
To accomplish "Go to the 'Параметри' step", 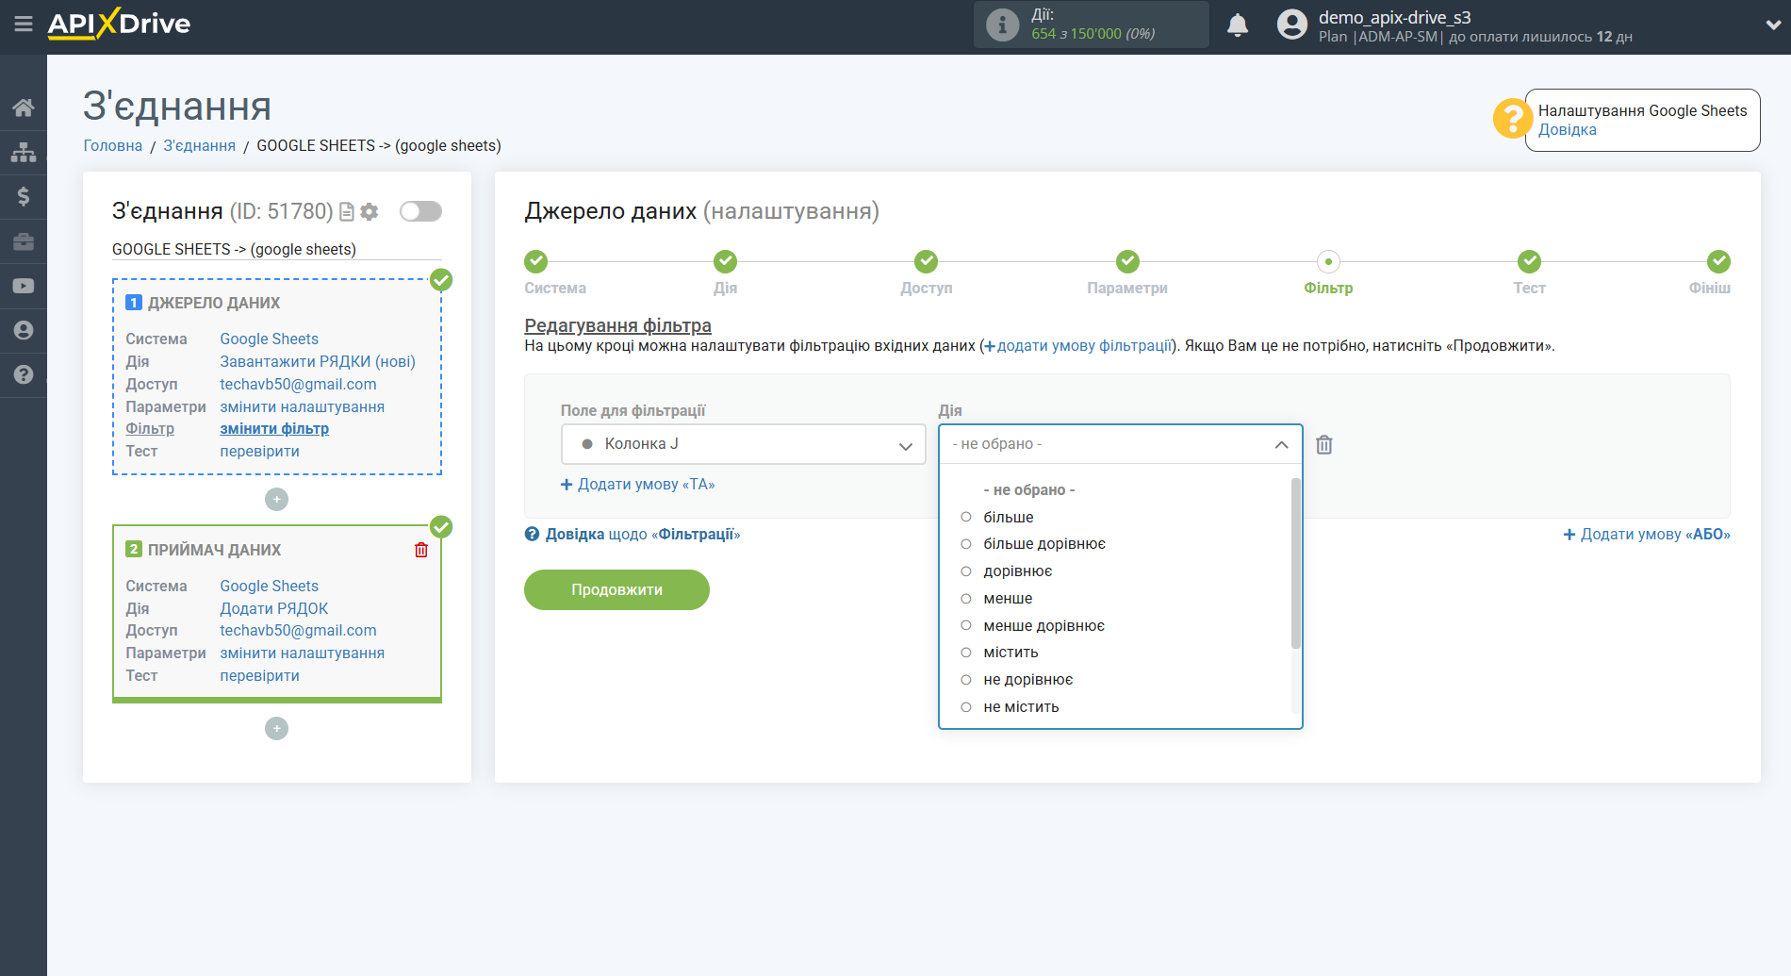I will coord(1127,261).
